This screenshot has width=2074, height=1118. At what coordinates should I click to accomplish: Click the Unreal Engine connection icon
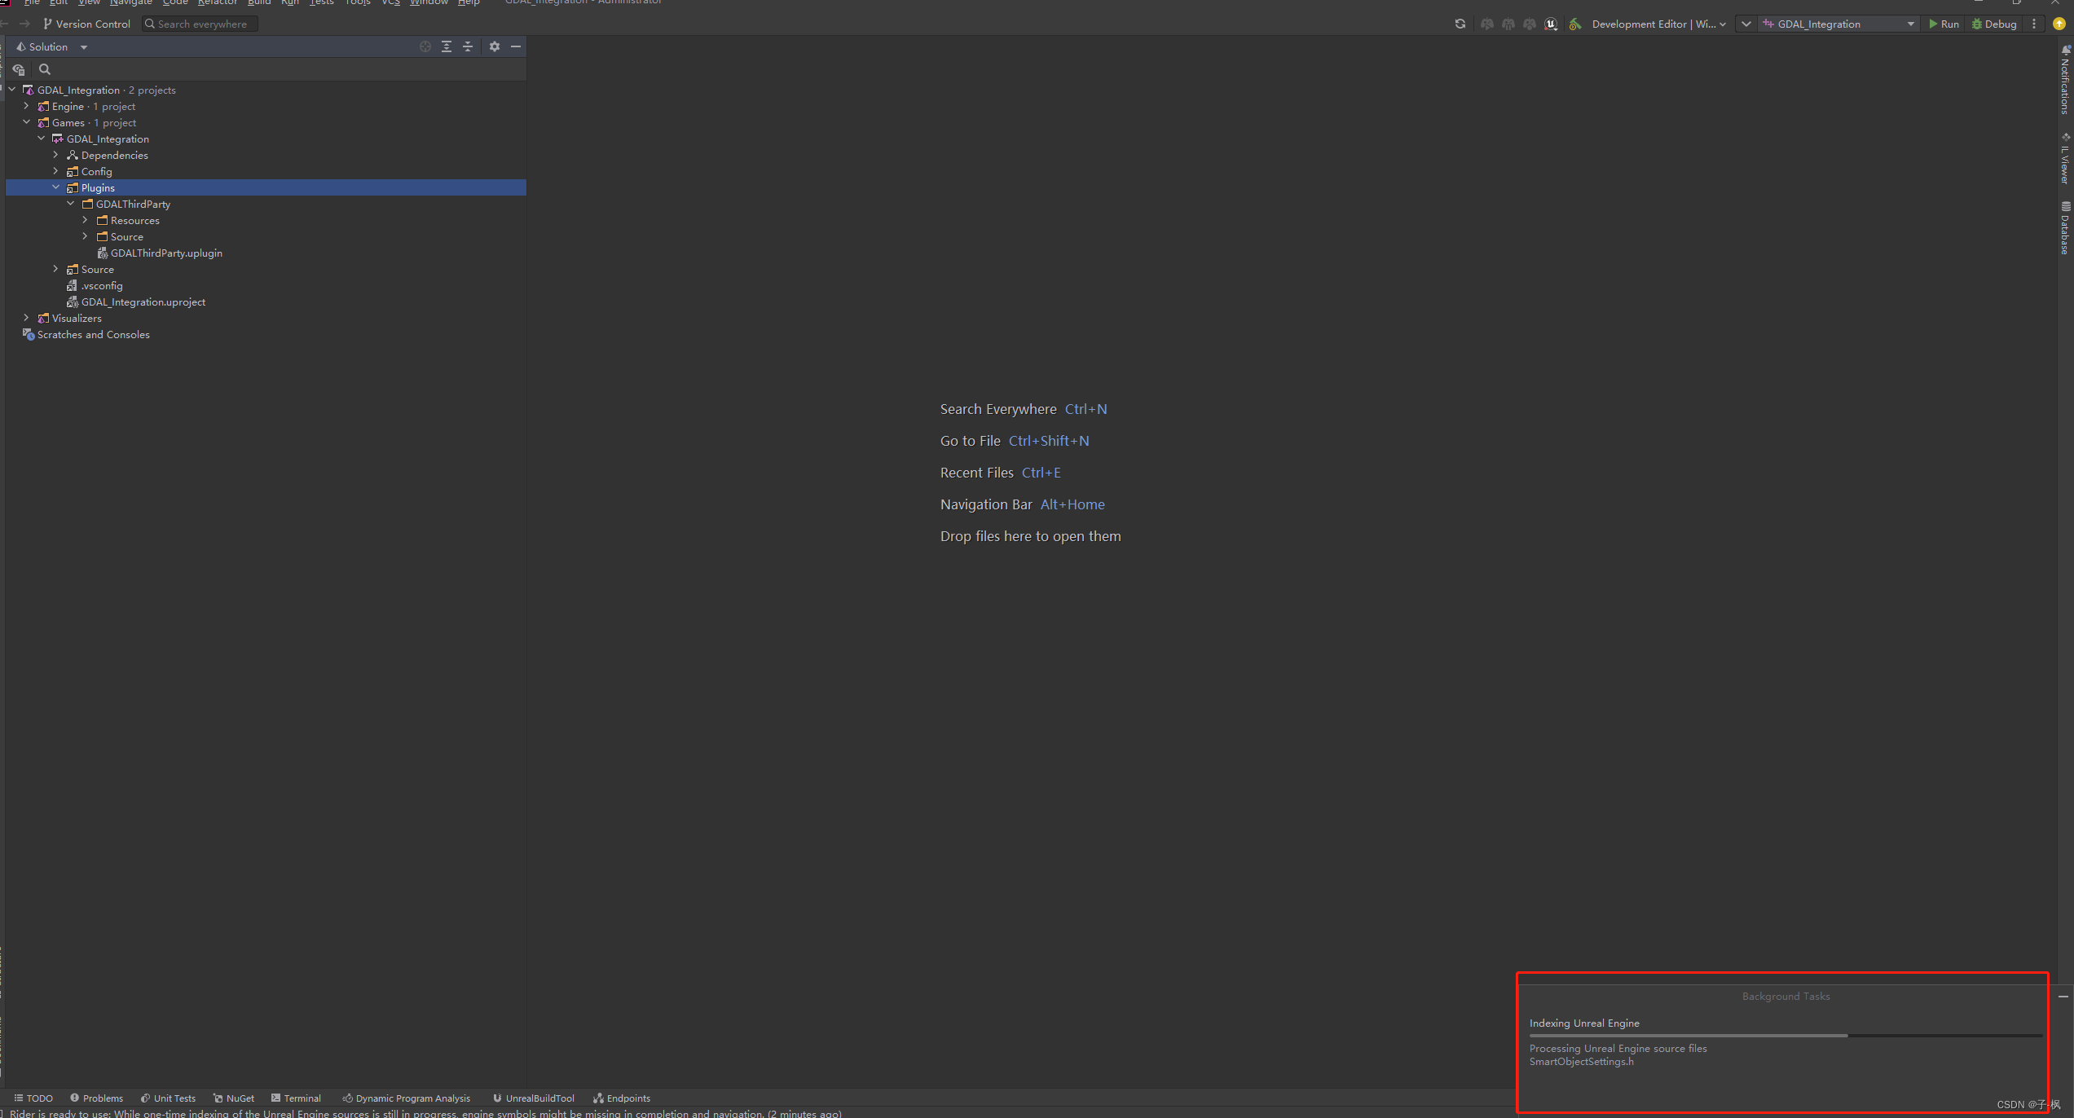click(x=1551, y=24)
